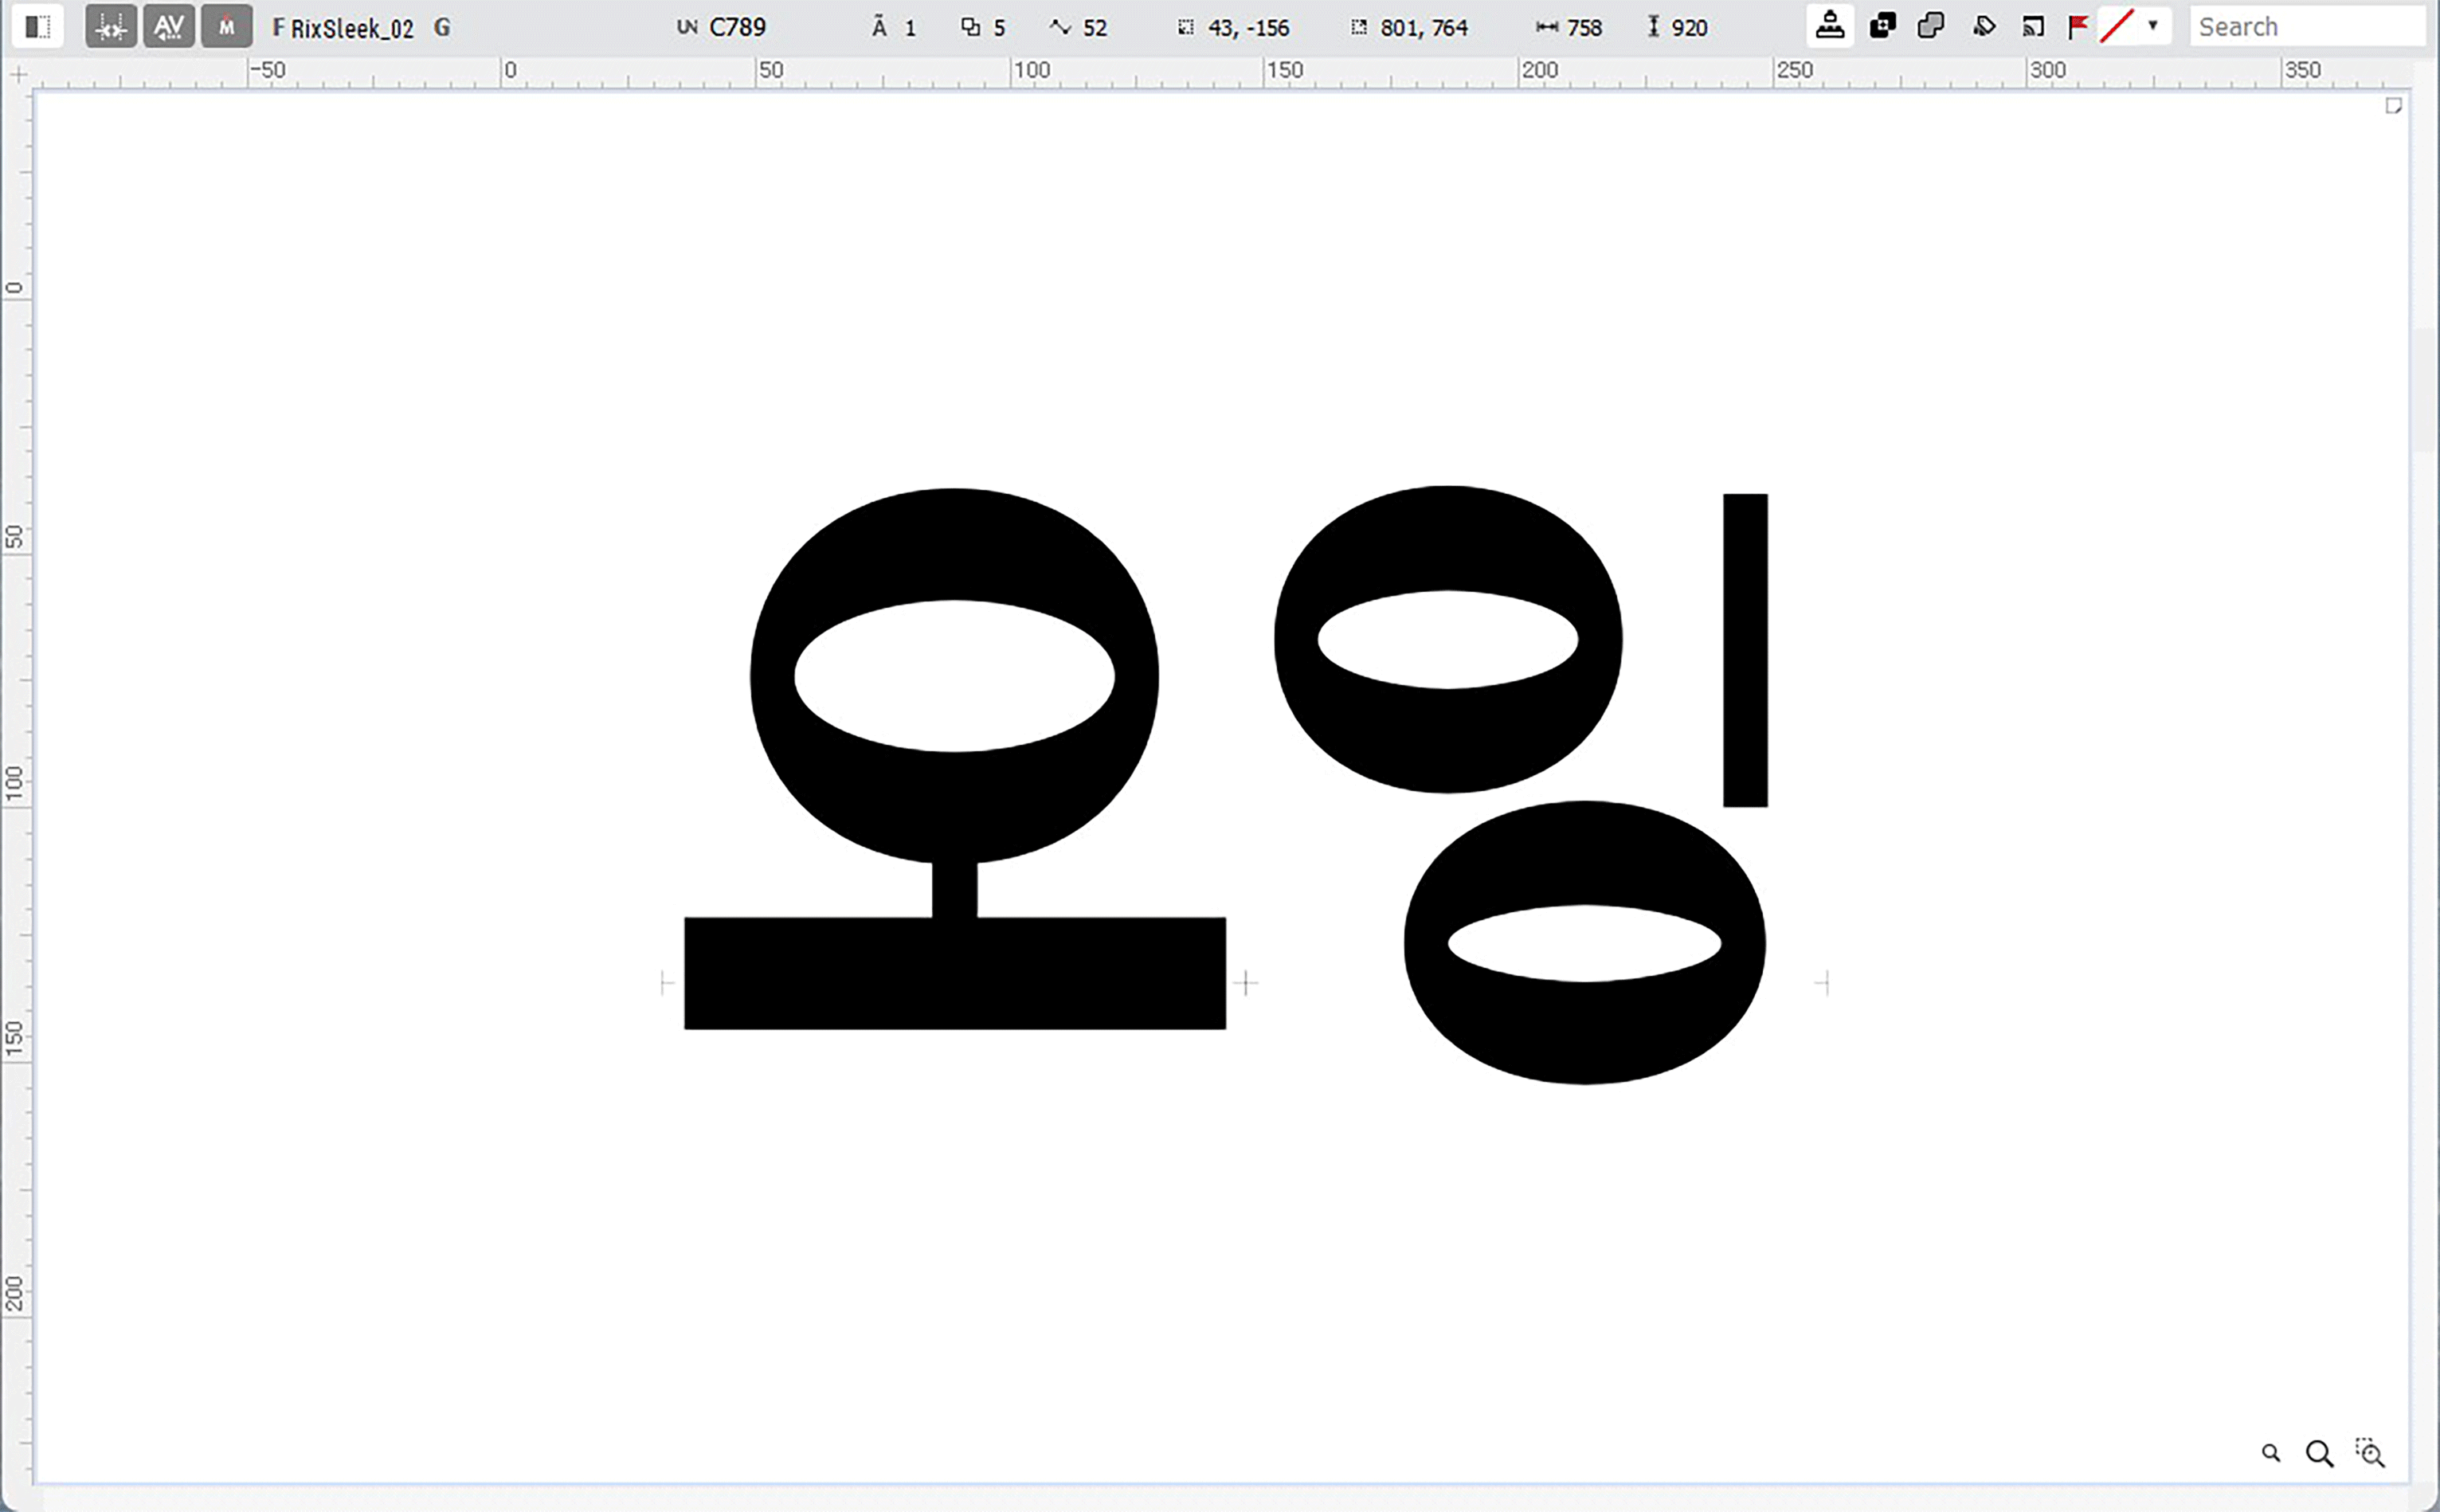Click the C789 unicode value
The height and width of the screenshot is (1512, 2440).
click(x=737, y=28)
